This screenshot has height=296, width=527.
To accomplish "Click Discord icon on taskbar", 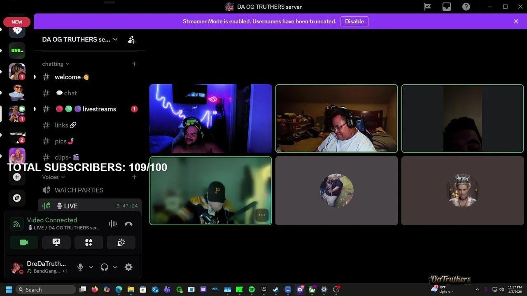I will coord(300,289).
